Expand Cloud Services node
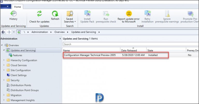The image size is (199, 104). tap(4, 65)
